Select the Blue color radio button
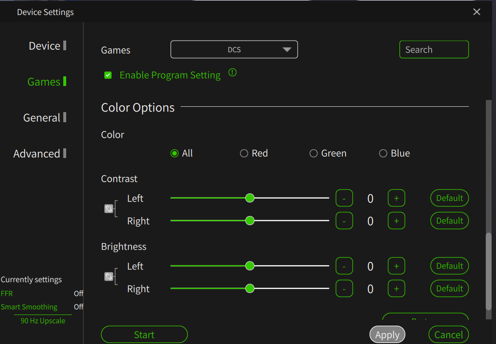The width and height of the screenshot is (496, 344). 383,154
